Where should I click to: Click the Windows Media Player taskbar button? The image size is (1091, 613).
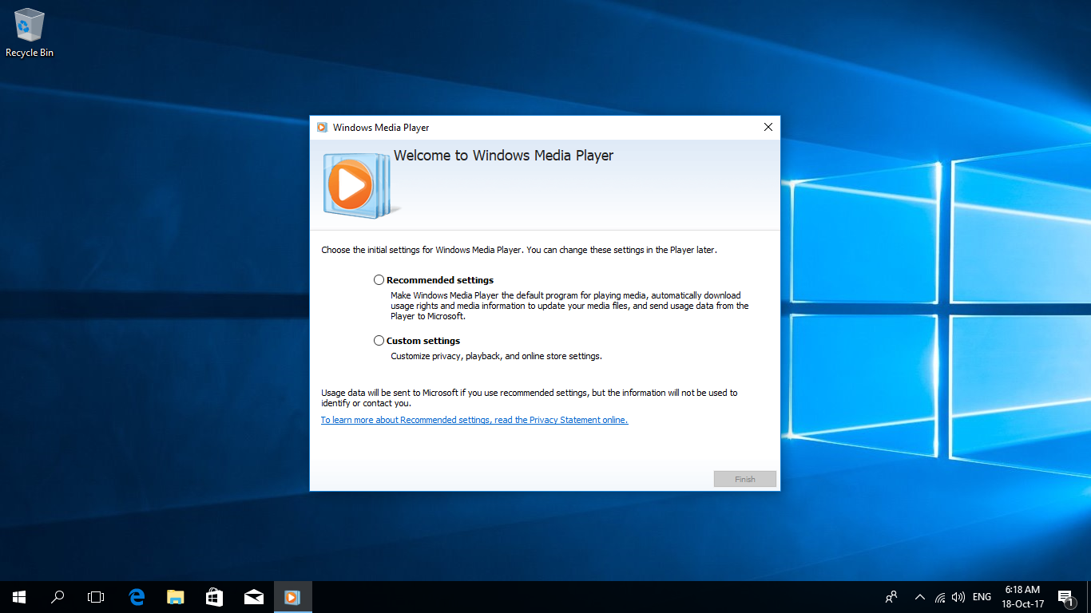coord(292,597)
